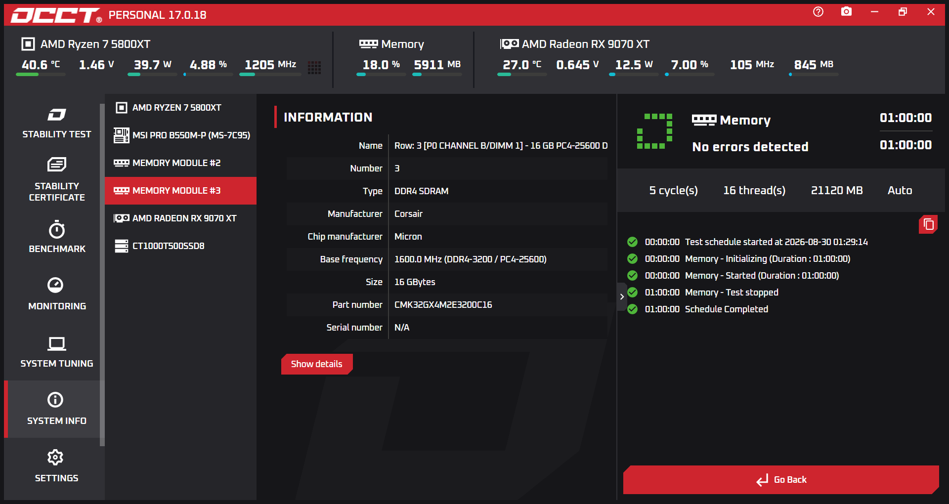Click the OCCT logo in title bar
This screenshot has height=504, width=949.
pos(56,15)
